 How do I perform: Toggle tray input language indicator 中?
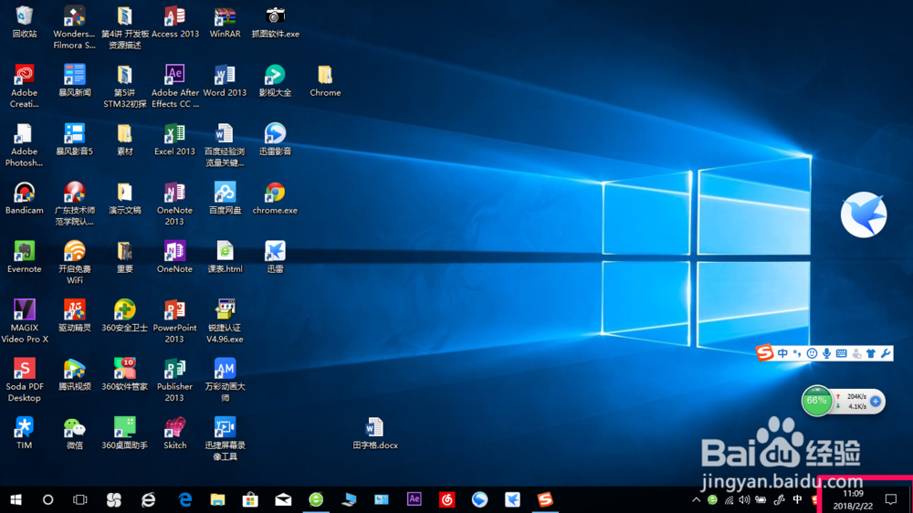point(797,499)
